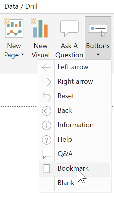Click the Reset undo-arrow icon
This screenshot has height=197, width=114.
(47, 96)
